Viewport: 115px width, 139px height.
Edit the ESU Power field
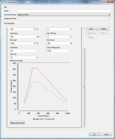click(x=58, y=43)
